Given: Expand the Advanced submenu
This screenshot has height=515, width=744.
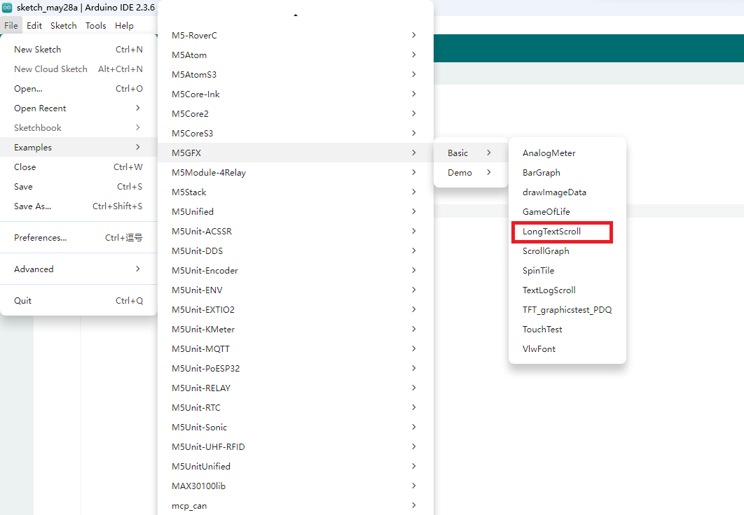Looking at the screenshot, I should pyautogui.click(x=78, y=269).
